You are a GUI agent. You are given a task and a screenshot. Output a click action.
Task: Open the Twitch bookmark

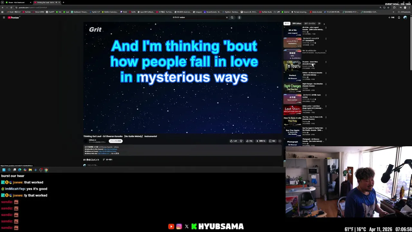click(124, 12)
